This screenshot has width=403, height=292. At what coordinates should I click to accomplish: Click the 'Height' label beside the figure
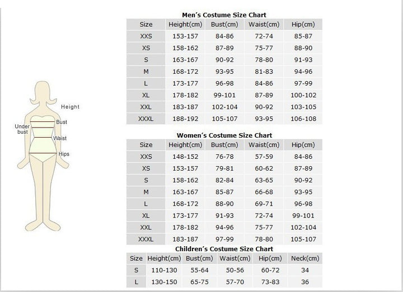[71, 107]
